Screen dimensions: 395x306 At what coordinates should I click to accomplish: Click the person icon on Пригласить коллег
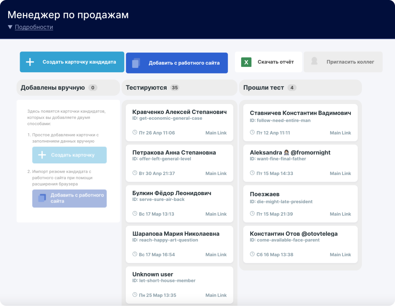point(314,62)
